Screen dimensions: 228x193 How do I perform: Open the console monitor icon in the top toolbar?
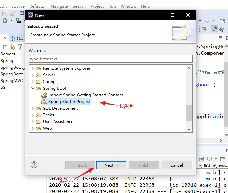(x=22, y=13)
